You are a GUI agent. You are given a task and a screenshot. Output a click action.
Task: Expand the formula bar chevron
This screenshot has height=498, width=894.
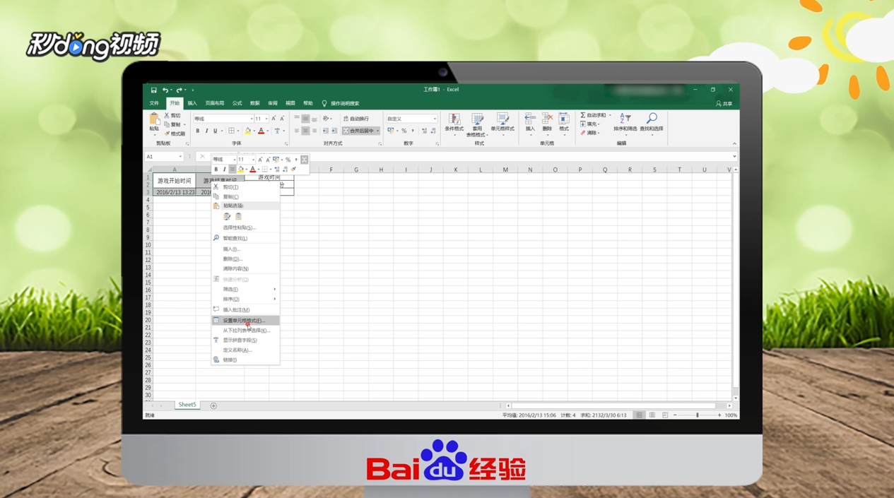pos(734,157)
